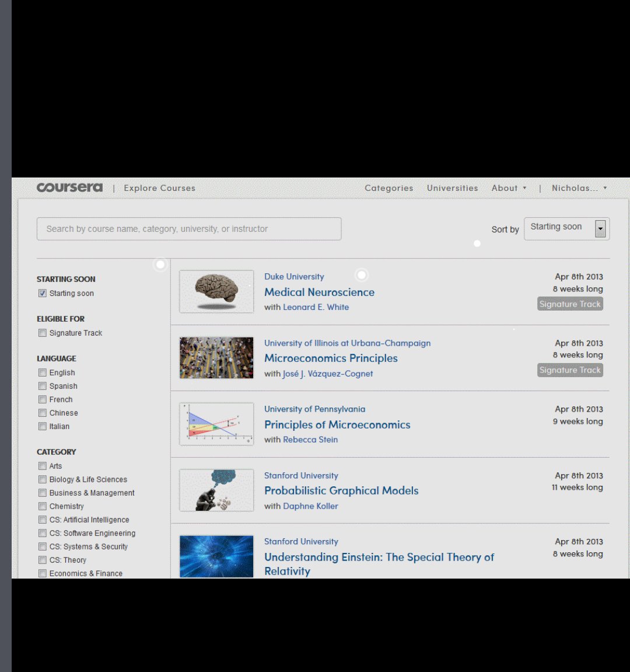Select CS: Artificial Intelligence checkbox
Image resolution: width=630 pixels, height=672 pixels.
click(43, 520)
